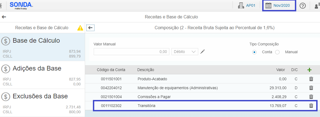Open the Débito dropdown
320x117 pixels.
tap(185, 52)
